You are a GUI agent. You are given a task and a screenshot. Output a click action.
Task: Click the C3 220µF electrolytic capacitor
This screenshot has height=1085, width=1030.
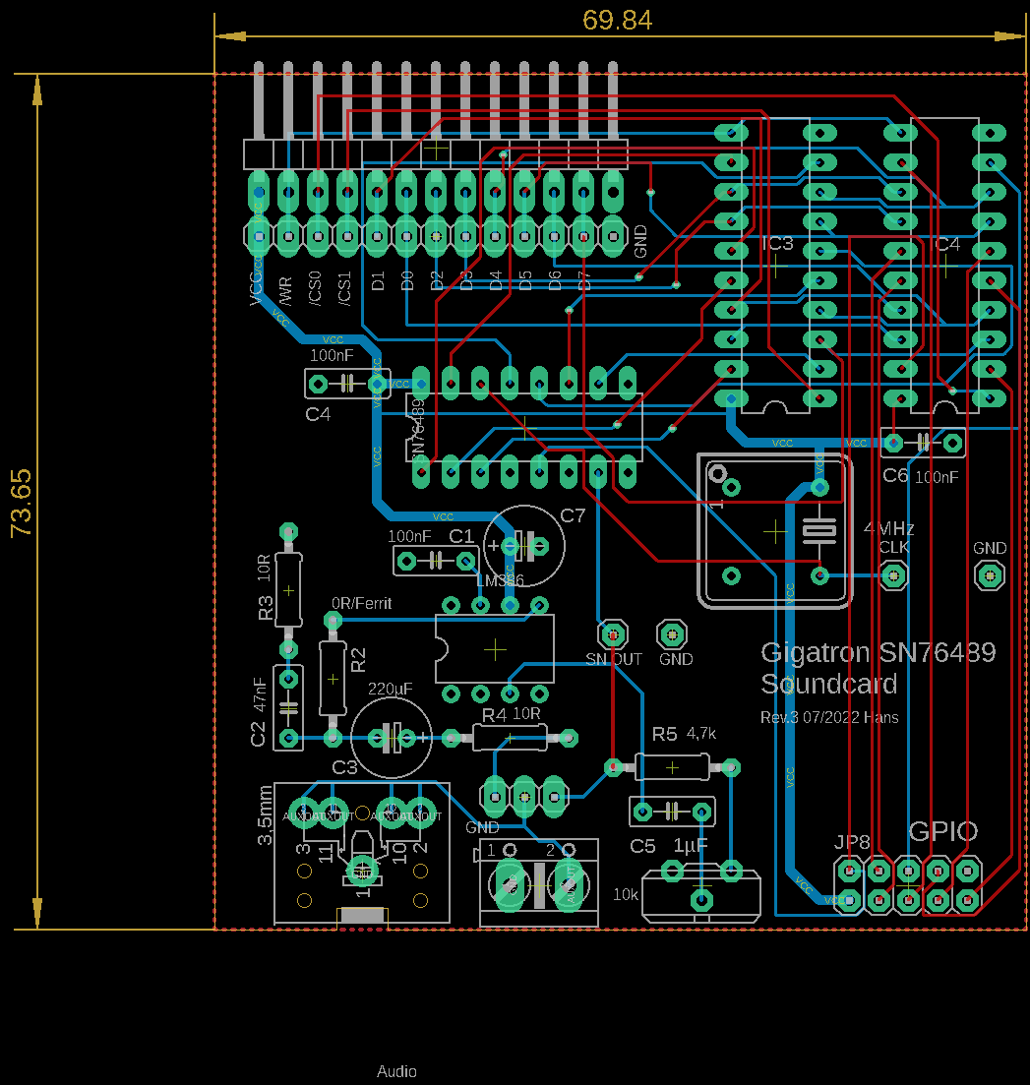[x=393, y=737]
